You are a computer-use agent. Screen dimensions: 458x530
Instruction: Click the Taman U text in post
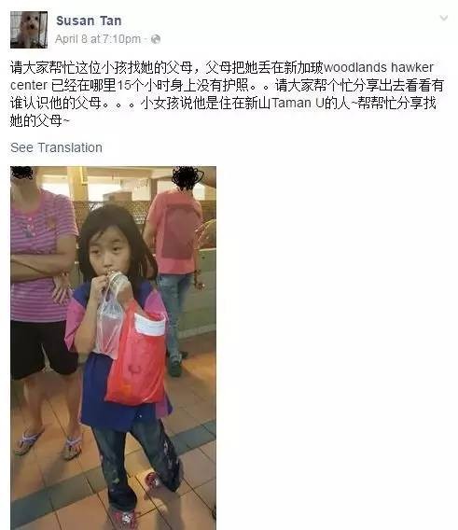[298, 103]
